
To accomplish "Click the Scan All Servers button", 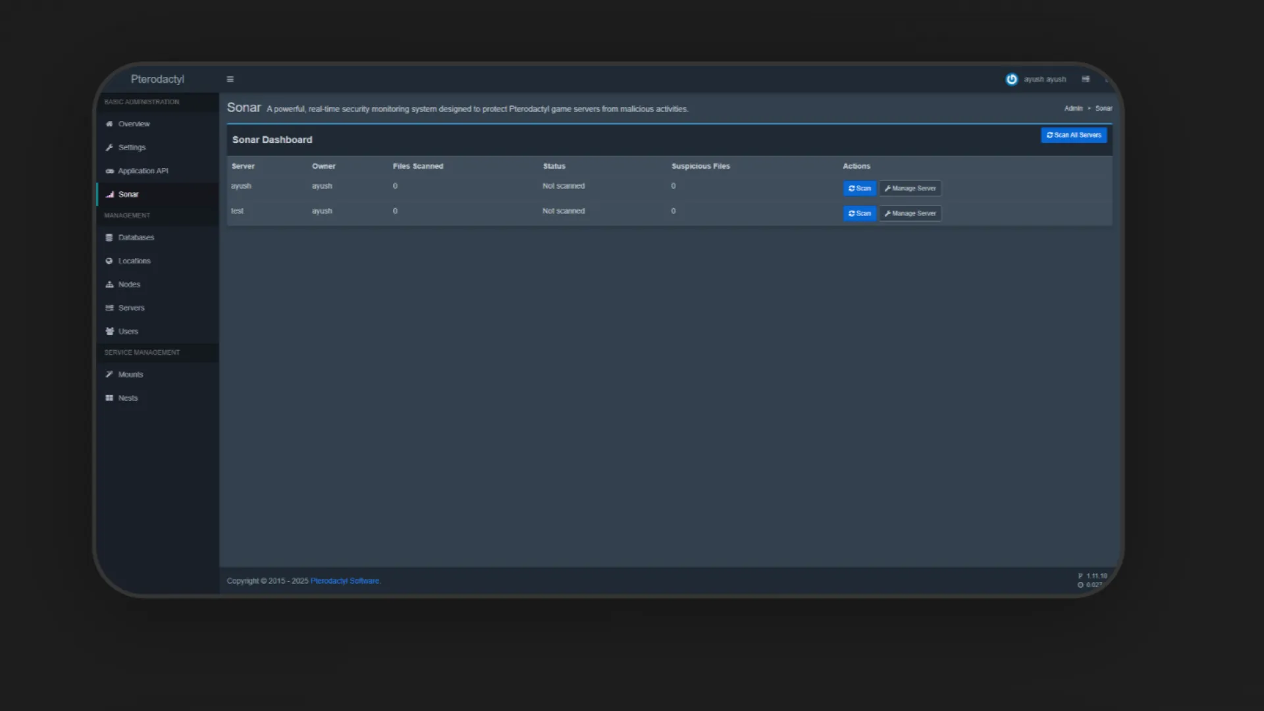I will 1073,135.
